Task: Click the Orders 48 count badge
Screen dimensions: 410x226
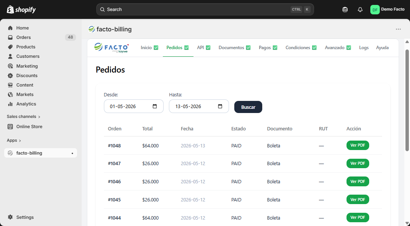Action: (x=70, y=37)
